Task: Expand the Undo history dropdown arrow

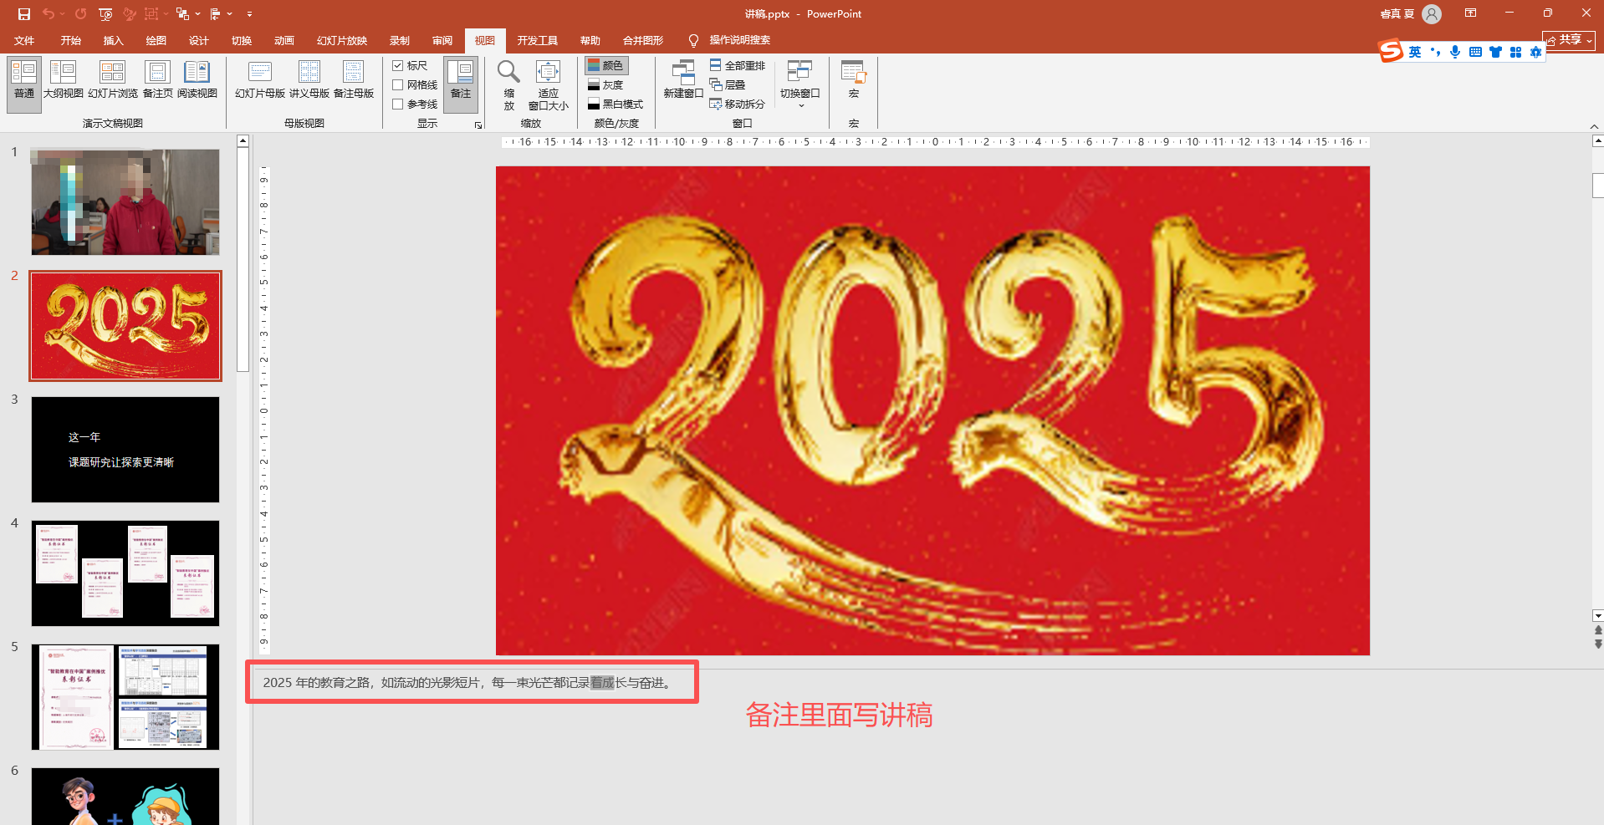Action: (63, 14)
